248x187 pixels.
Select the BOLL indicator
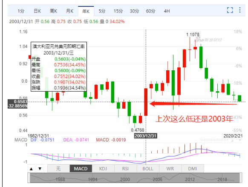click(x=148, y=169)
